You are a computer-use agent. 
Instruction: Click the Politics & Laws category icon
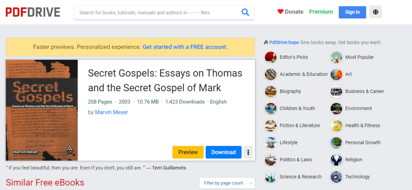coord(271,159)
